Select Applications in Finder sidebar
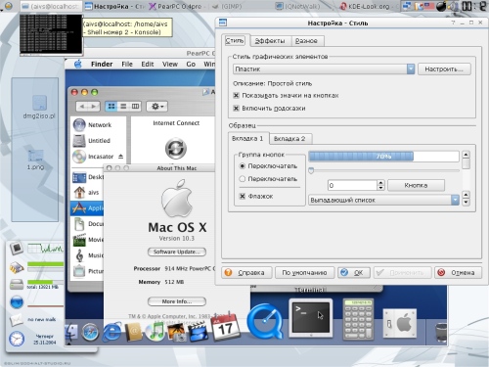This screenshot has height=367, width=489. click(x=87, y=208)
